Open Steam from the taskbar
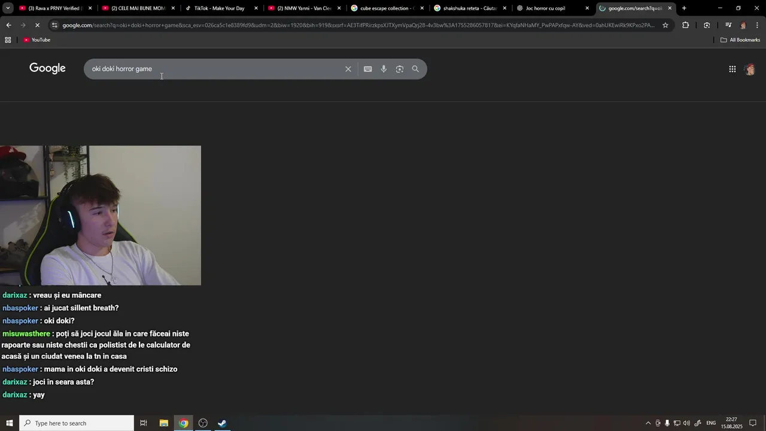The width and height of the screenshot is (766, 431). 222,423
